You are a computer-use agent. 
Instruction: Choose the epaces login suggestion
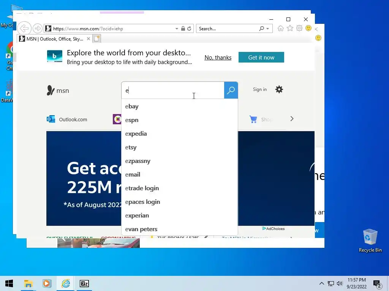point(180,202)
